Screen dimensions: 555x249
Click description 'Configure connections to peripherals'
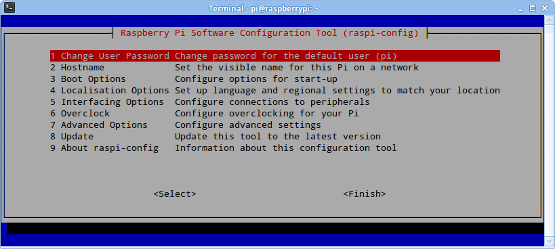[x=272, y=102]
